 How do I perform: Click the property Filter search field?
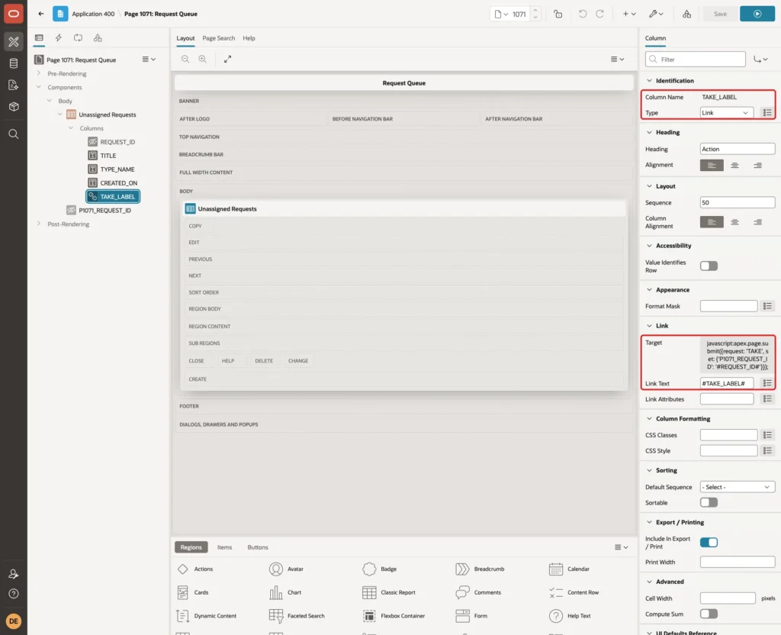696,60
